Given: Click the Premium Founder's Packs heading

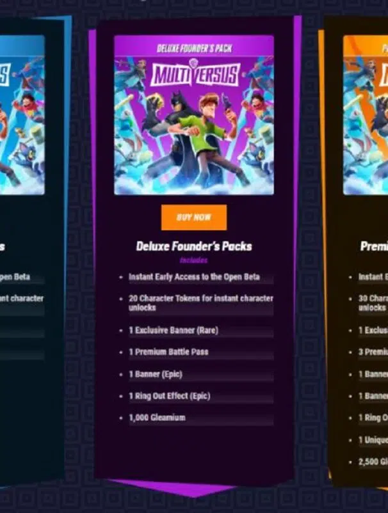Looking at the screenshot, I should point(374,246).
